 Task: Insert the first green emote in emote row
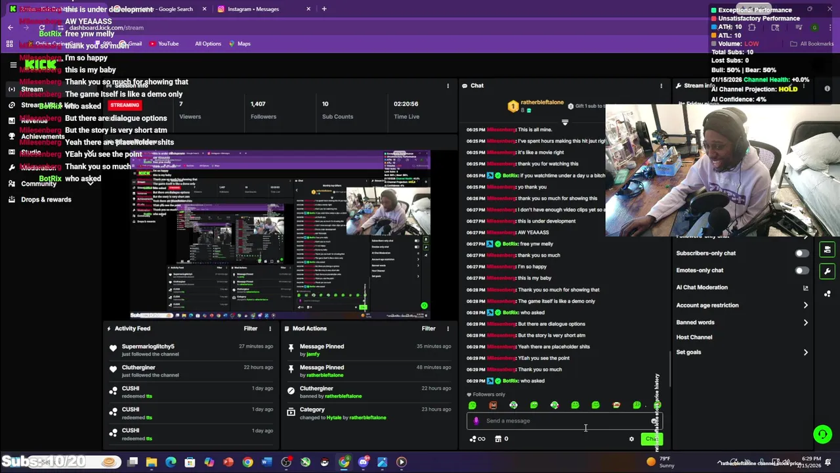[x=472, y=405]
